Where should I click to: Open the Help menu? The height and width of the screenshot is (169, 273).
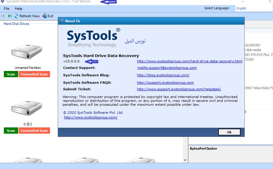(x=18, y=9)
